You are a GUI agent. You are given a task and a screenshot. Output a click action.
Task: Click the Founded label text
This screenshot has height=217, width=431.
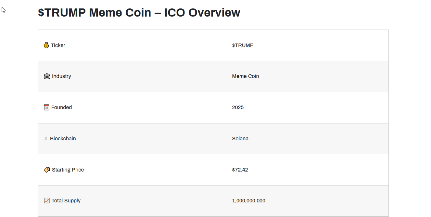tap(61, 108)
